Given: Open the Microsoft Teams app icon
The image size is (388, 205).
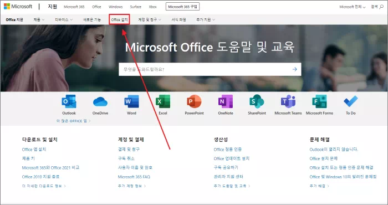Looking at the screenshot, I should [288, 101].
